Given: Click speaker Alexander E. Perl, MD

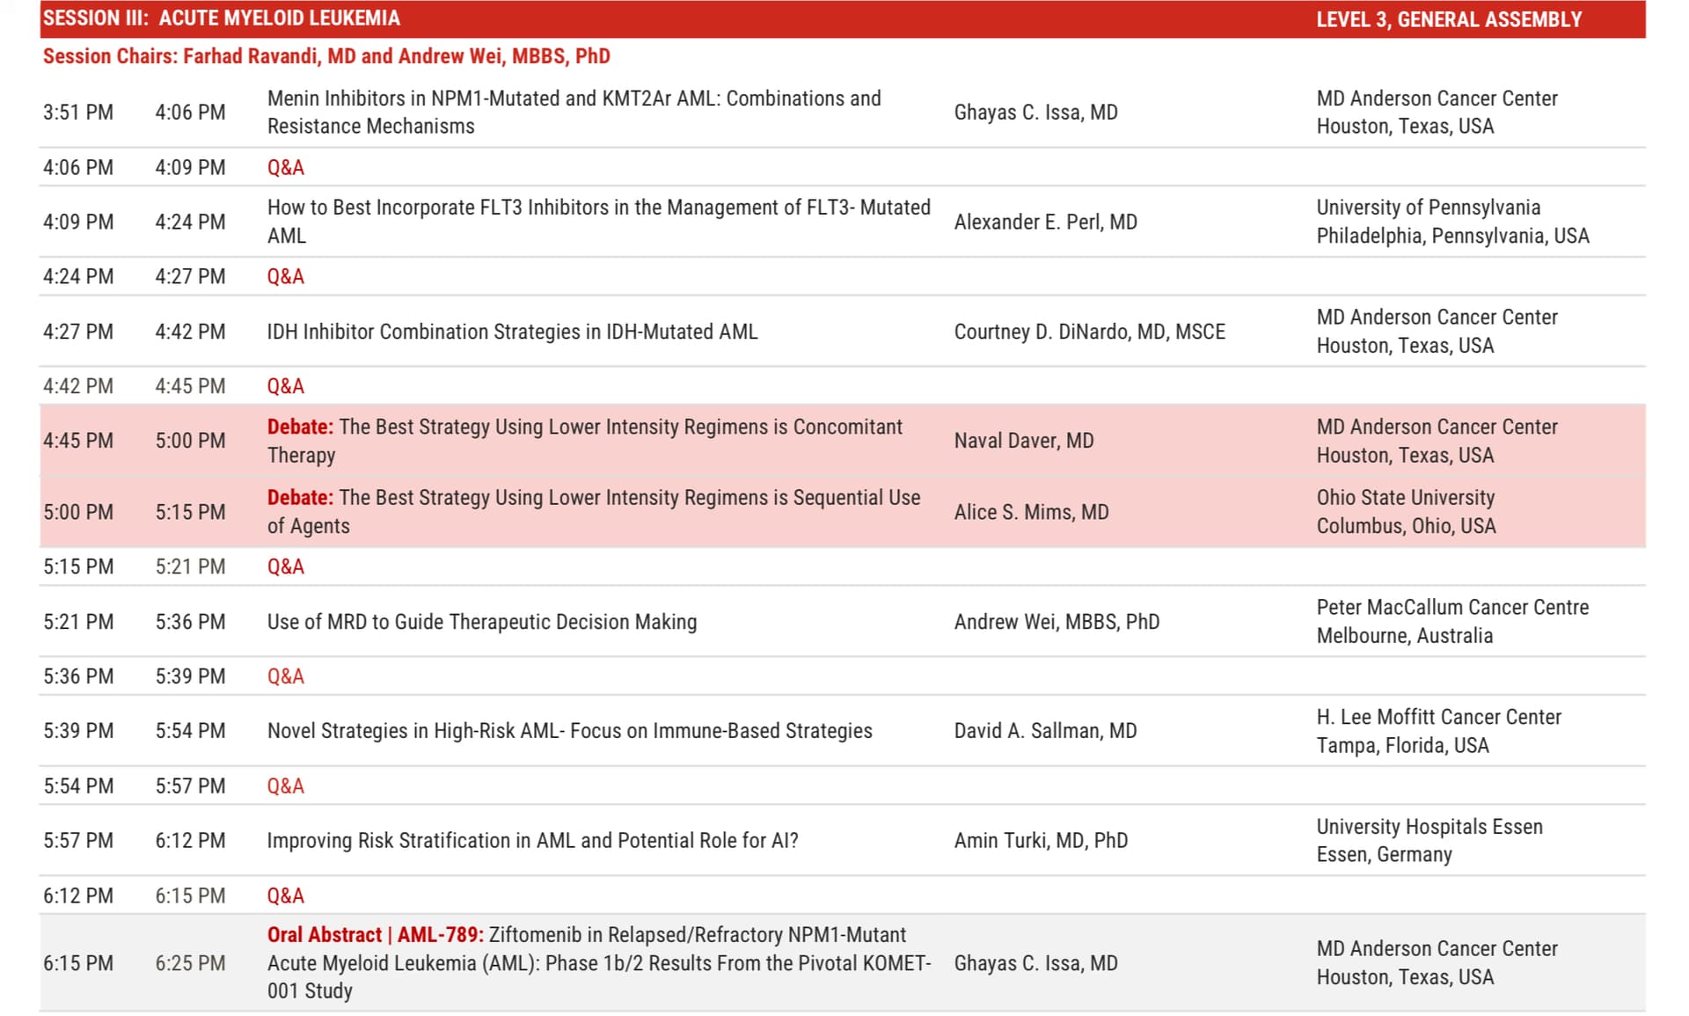Looking at the screenshot, I should [1045, 222].
